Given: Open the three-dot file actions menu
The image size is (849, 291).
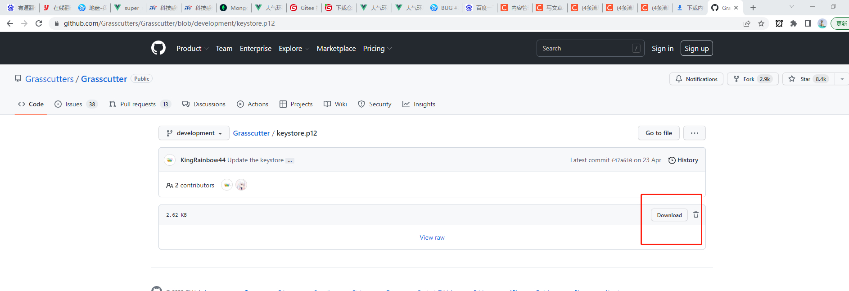Looking at the screenshot, I should tap(695, 133).
